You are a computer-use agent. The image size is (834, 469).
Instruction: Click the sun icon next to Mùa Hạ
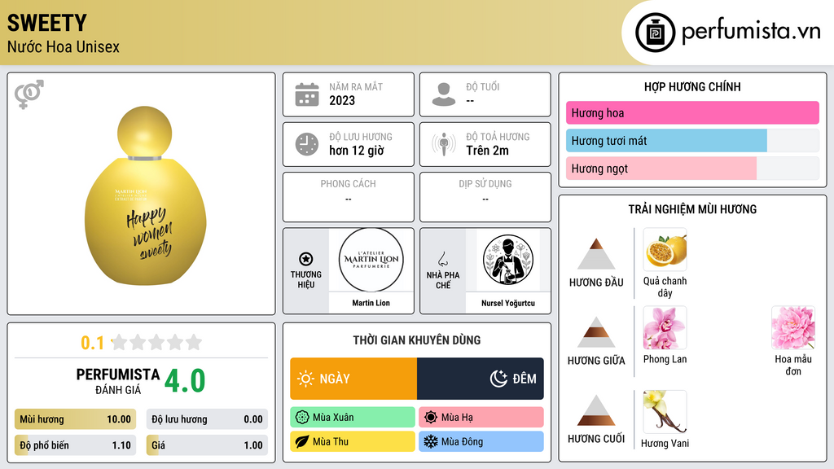(x=431, y=418)
